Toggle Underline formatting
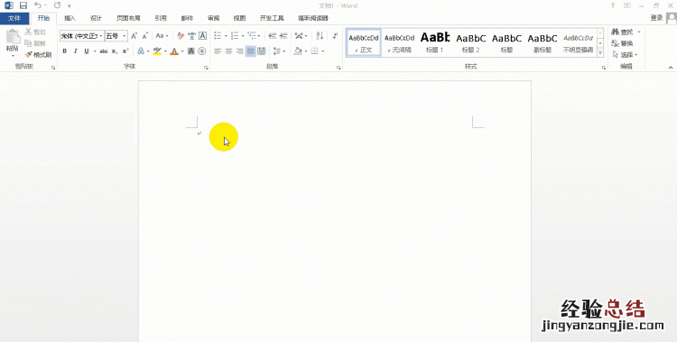This screenshot has width=677, height=342. (87, 51)
